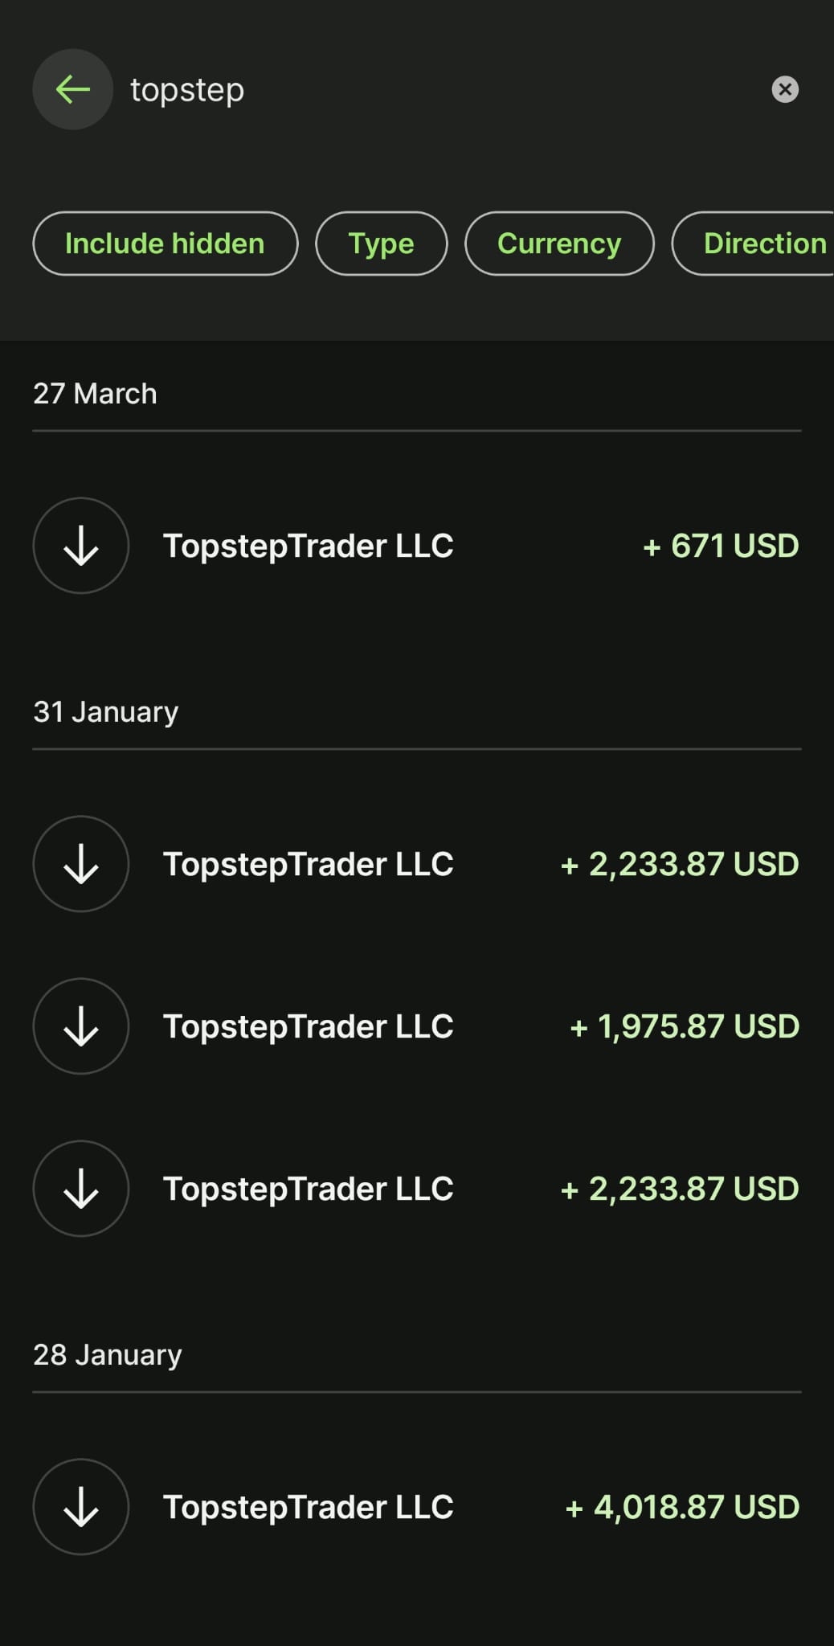834x1646 pixels.
Task: Open the Type filter dropdown
Action: [381, 244]
